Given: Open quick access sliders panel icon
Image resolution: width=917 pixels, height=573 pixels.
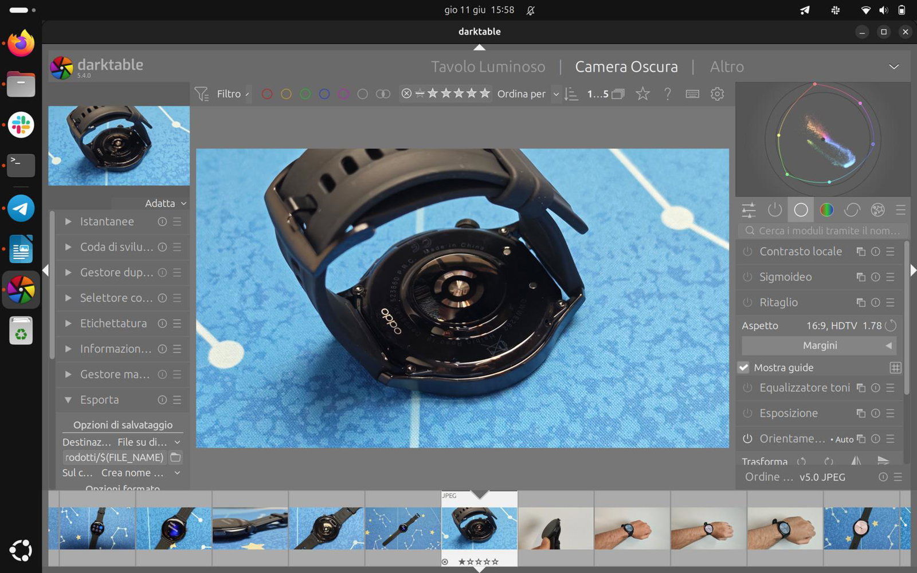Looking at the screenshot, I should (749, 210).
